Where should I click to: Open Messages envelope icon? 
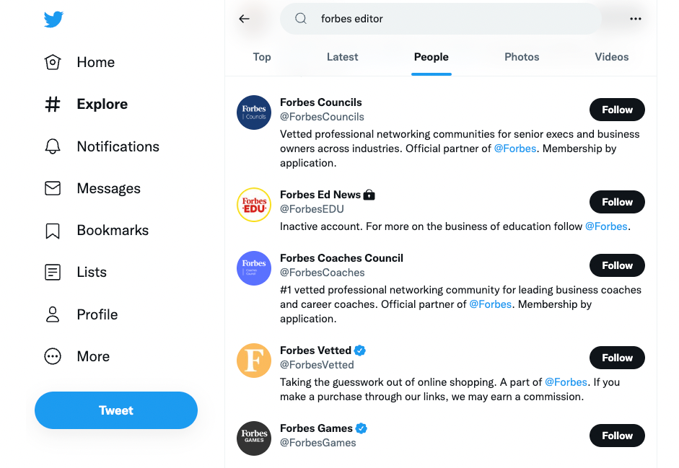[53, 188]
